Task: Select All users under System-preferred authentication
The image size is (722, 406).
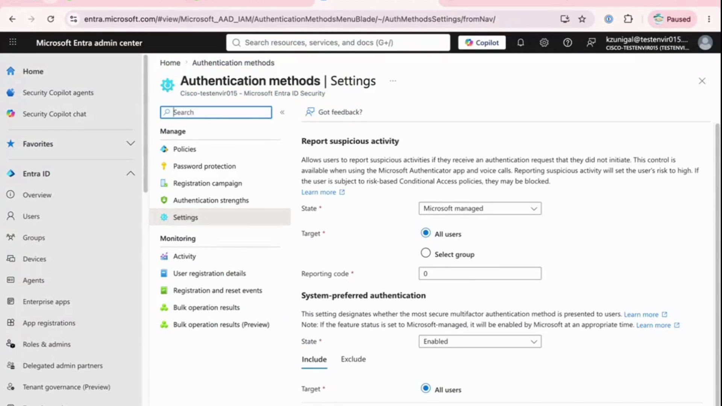Action: 425,388
